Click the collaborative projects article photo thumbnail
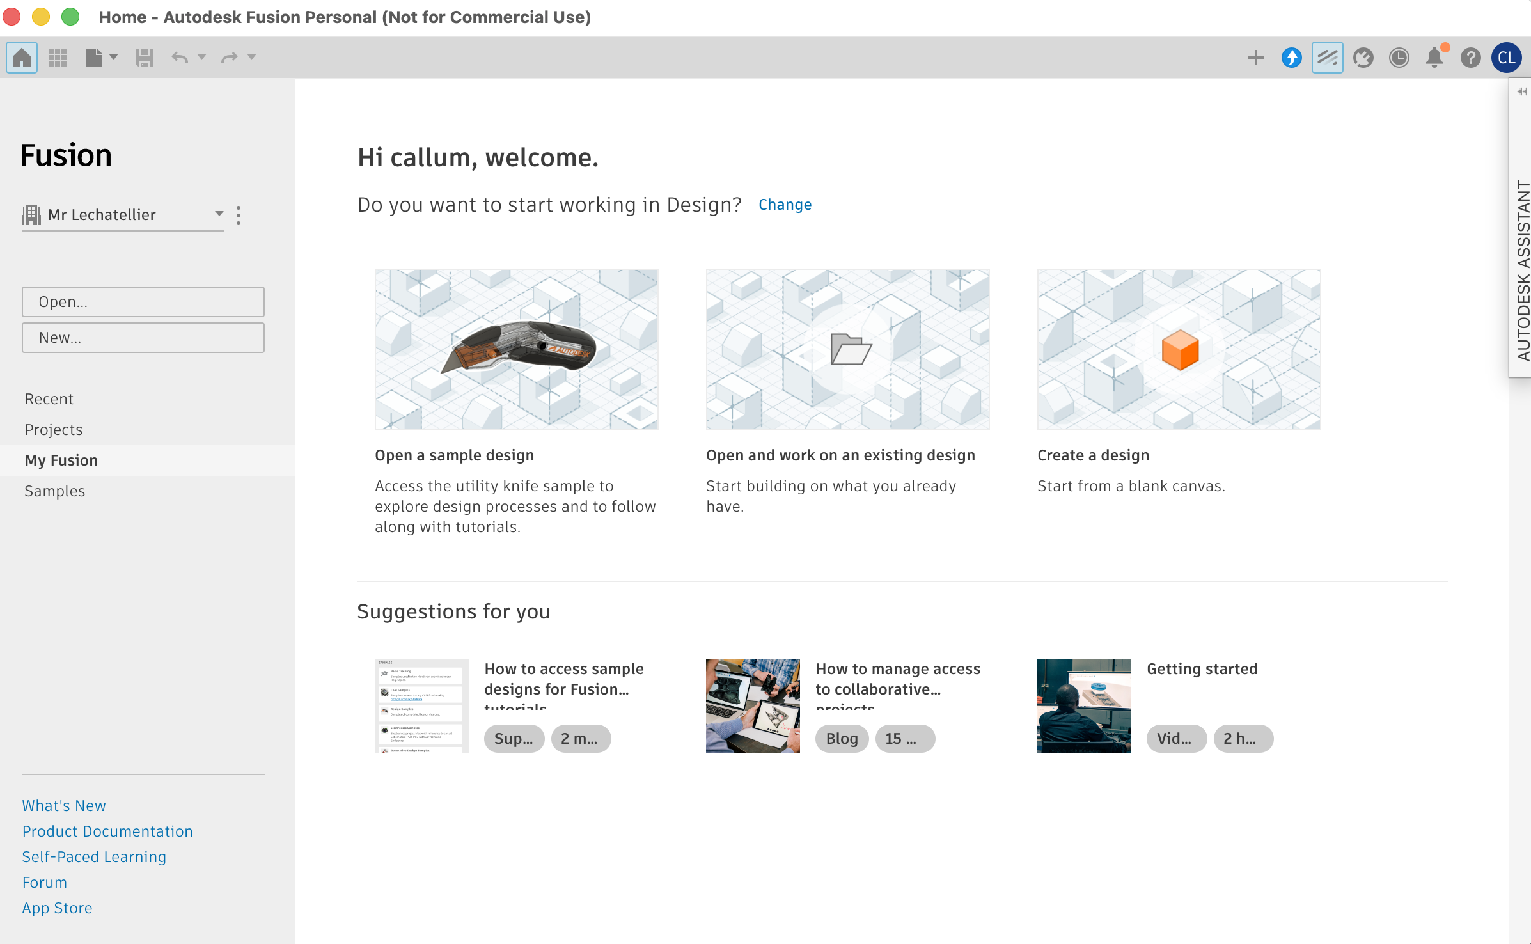 tap(753, 705)
